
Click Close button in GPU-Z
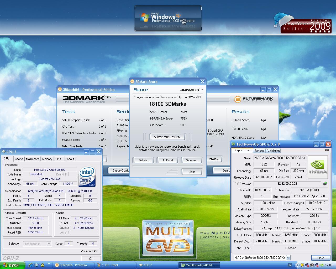click(x=321, y=258)
